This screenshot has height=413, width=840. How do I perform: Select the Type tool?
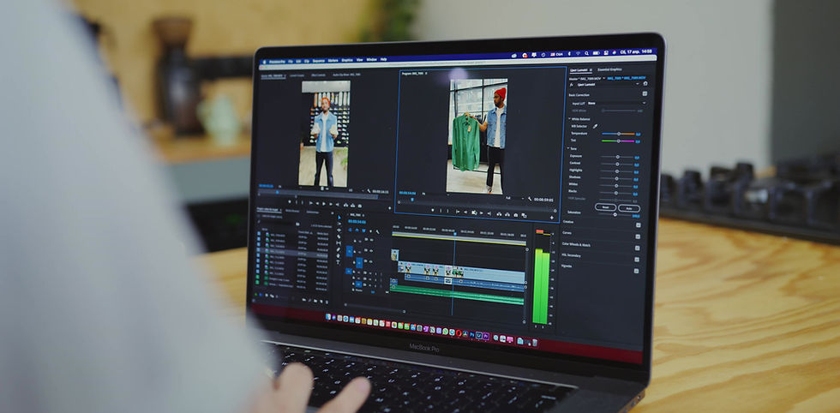[338, 262]
